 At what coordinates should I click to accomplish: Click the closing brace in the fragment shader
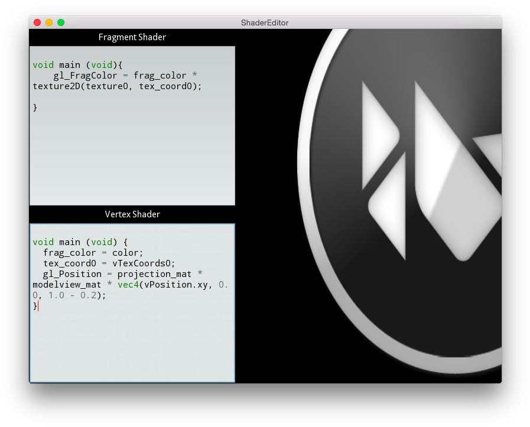(x=35, y=107)
